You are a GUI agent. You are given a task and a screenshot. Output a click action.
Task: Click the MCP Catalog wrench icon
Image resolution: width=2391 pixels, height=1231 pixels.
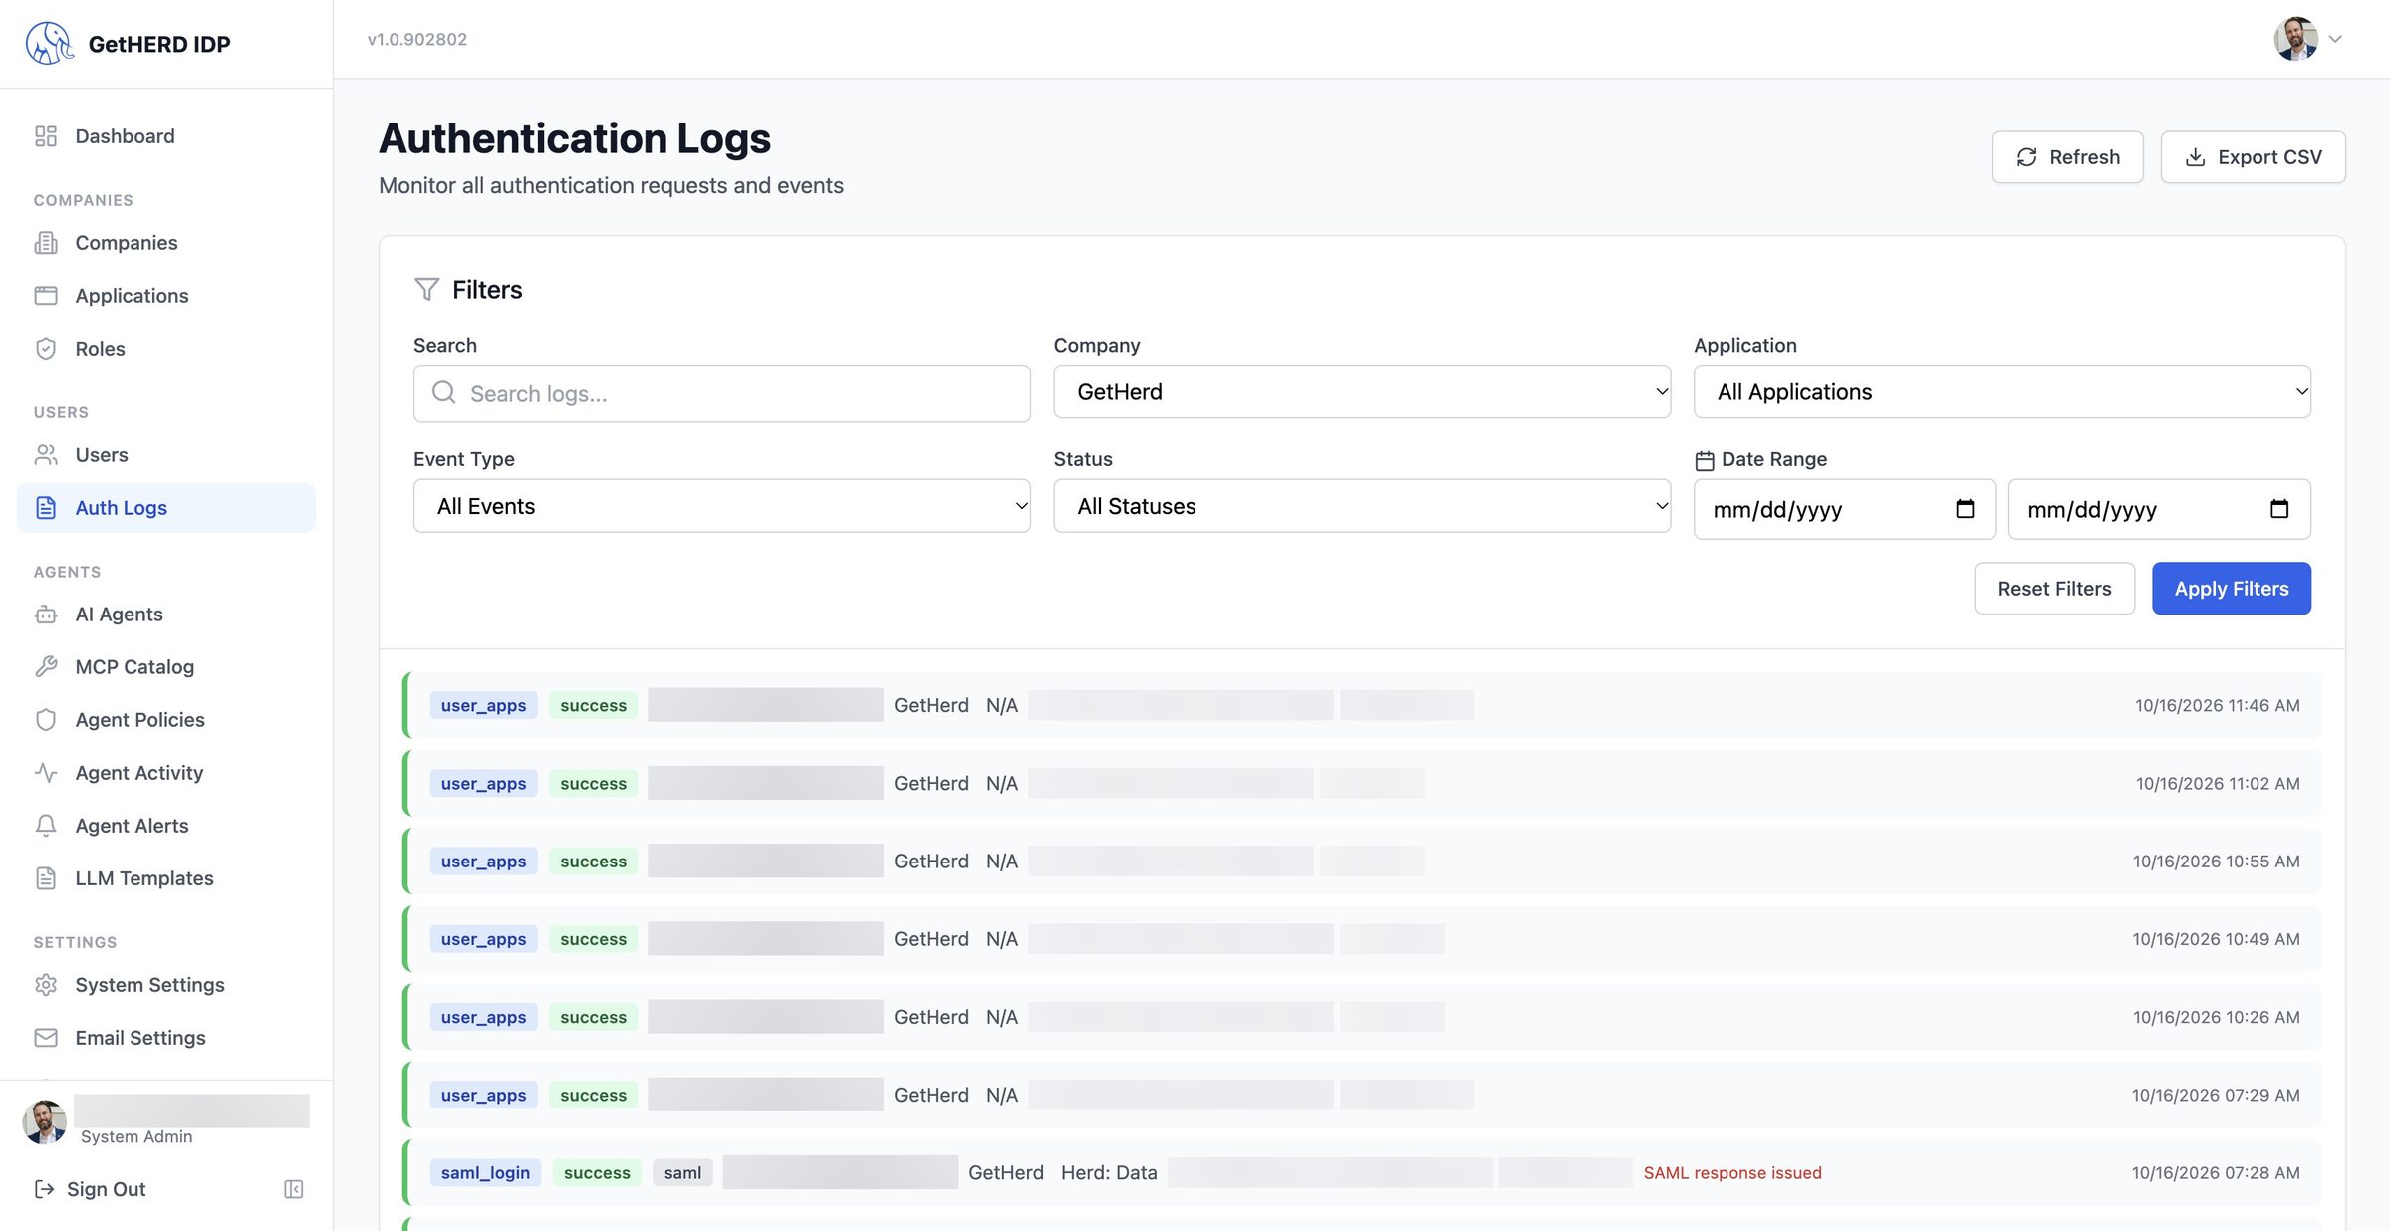point(46,667)
